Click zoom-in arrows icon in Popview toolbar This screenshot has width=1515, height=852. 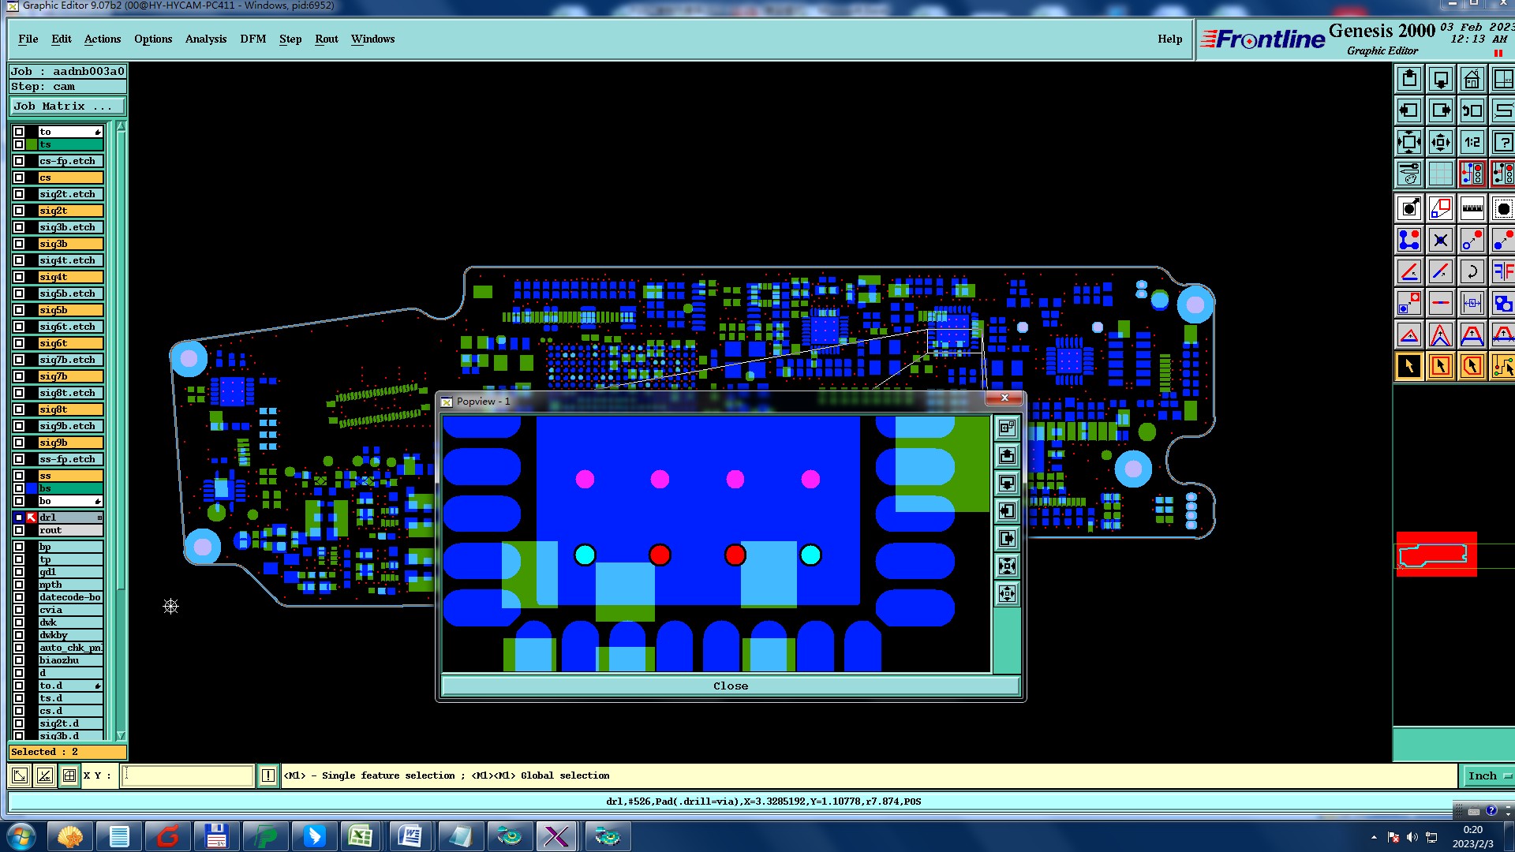pyautogui.click(x=1007, y=566)
